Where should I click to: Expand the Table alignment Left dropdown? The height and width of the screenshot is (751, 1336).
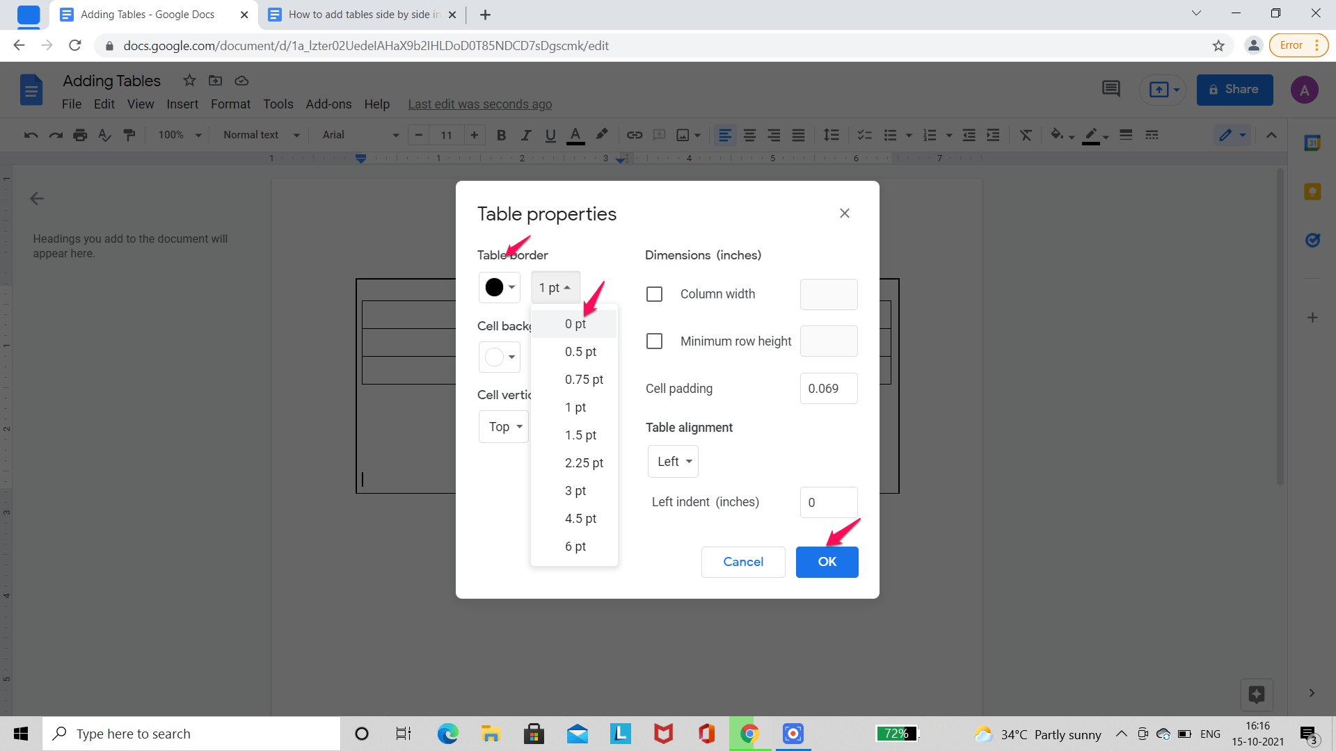674,461
